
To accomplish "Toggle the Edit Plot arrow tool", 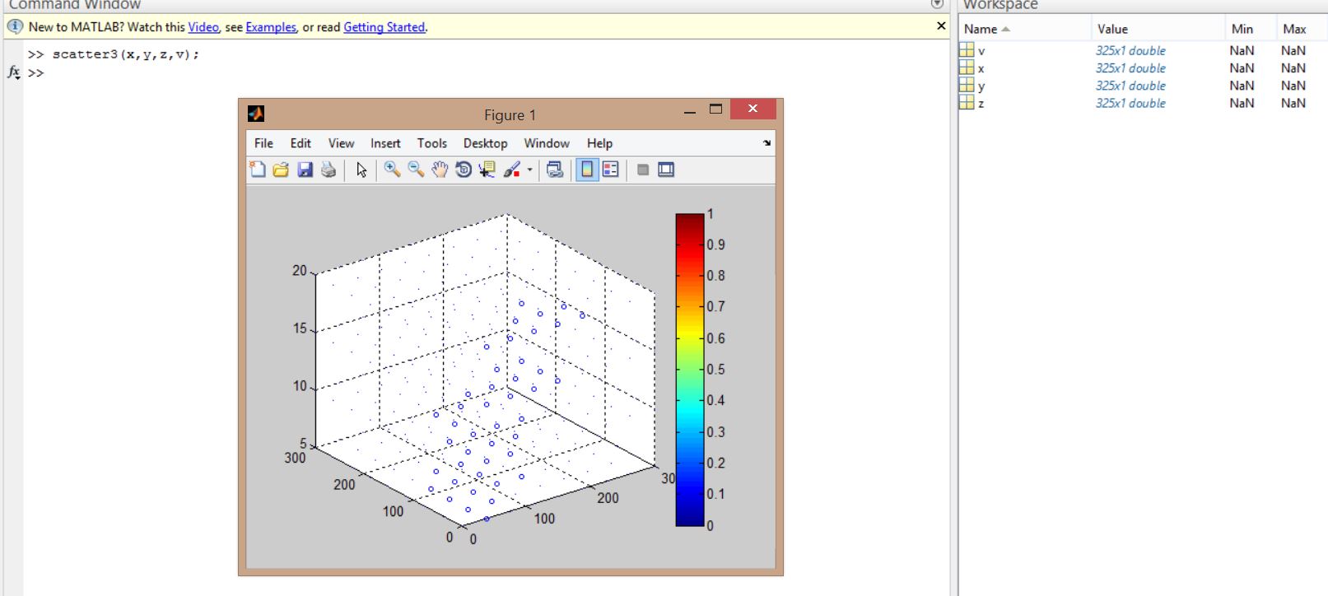I will point(361,170).
